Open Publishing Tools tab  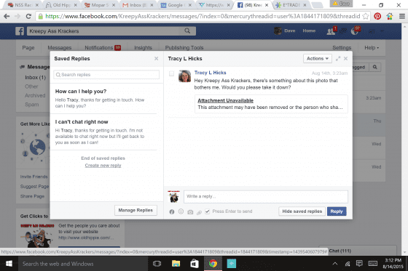(x=184, y=48)
